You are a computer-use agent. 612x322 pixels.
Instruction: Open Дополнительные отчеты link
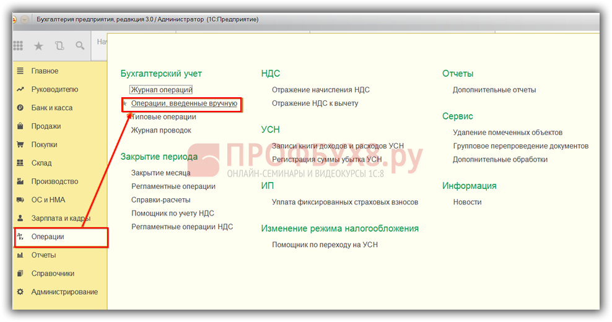coord(494,90)
